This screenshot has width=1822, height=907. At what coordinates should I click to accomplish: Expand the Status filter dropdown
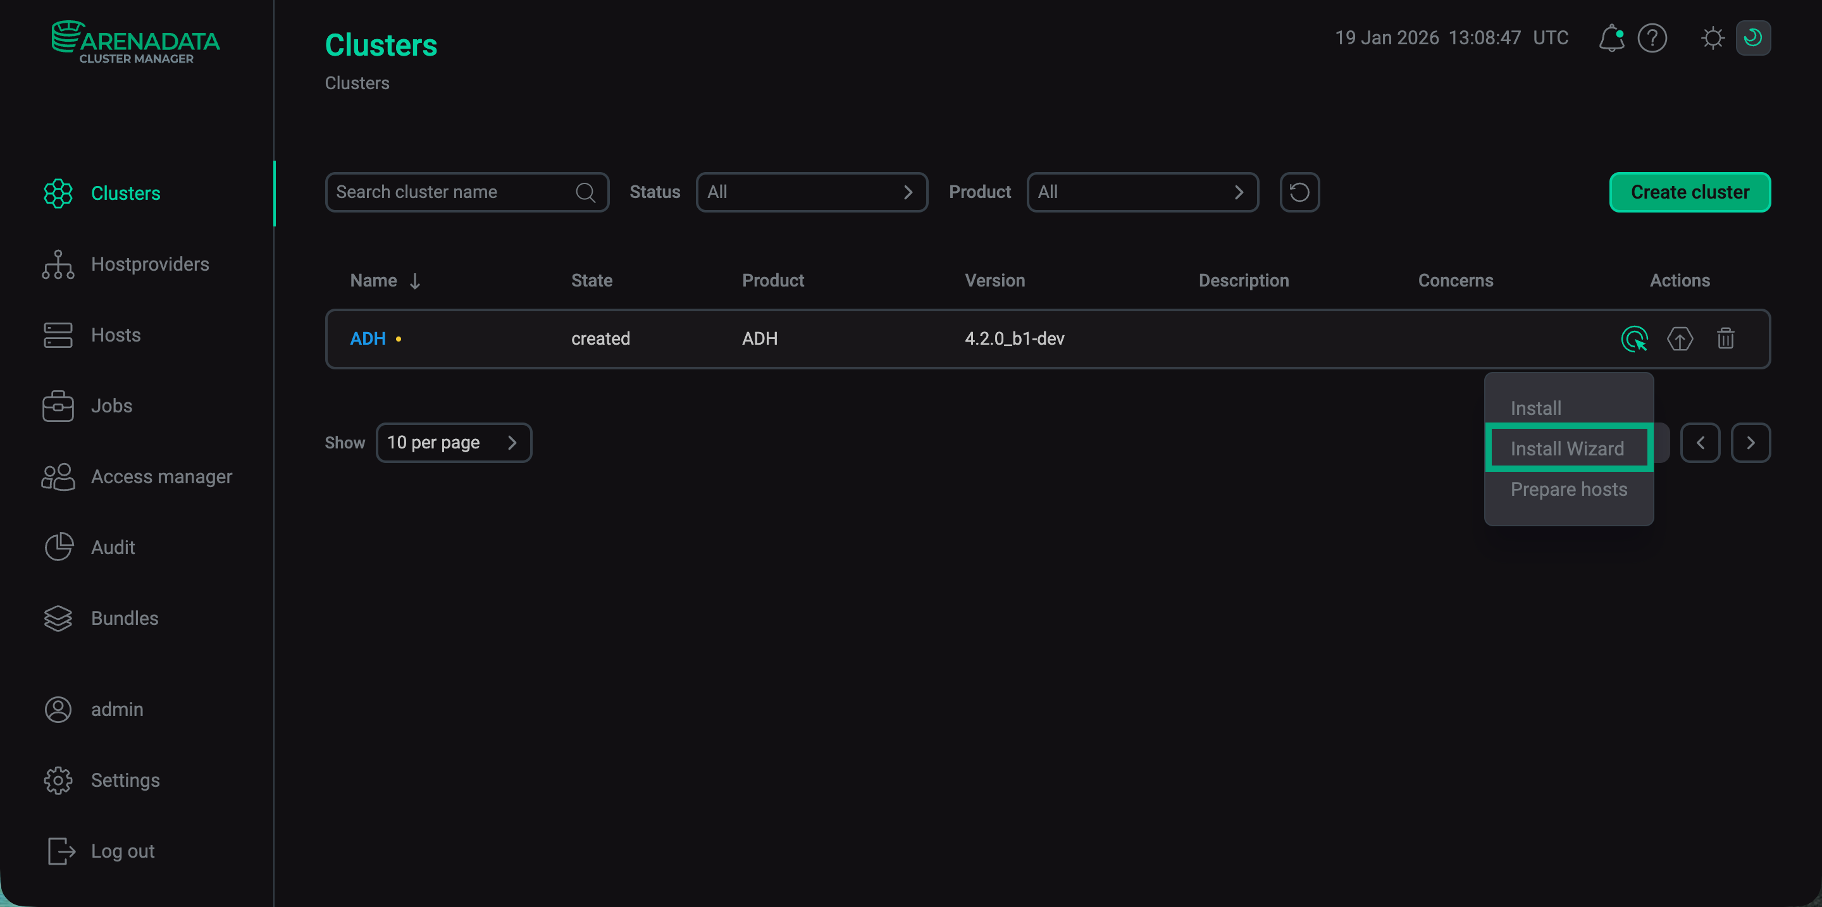[811, 192]
